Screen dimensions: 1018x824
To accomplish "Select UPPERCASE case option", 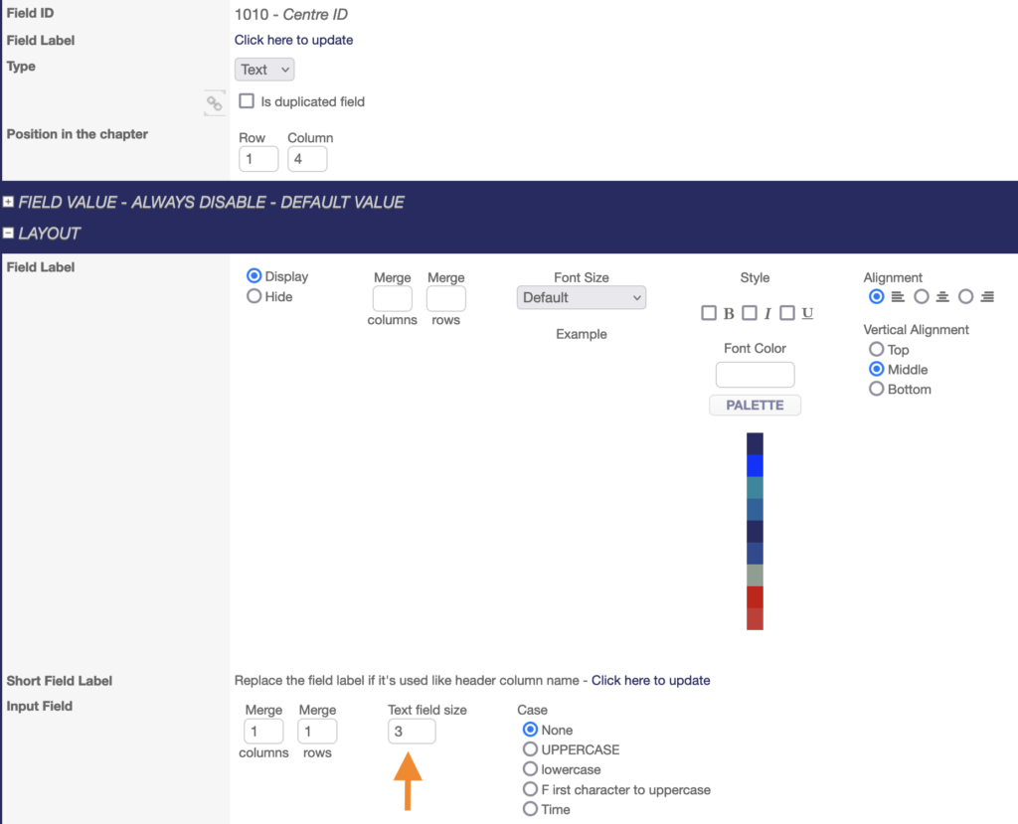I will [530, 749].
